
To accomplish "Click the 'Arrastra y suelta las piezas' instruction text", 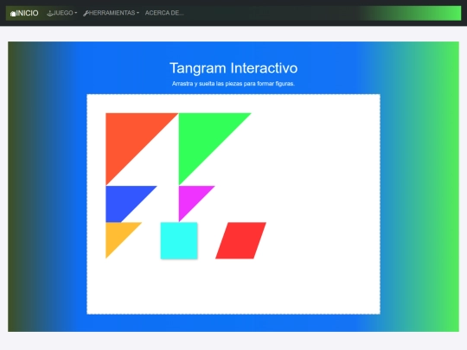I will (233, 84).
